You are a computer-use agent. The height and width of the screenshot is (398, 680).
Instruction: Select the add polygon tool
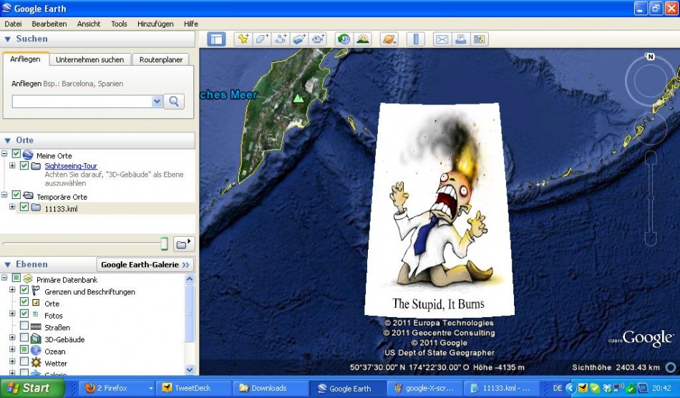262,39
